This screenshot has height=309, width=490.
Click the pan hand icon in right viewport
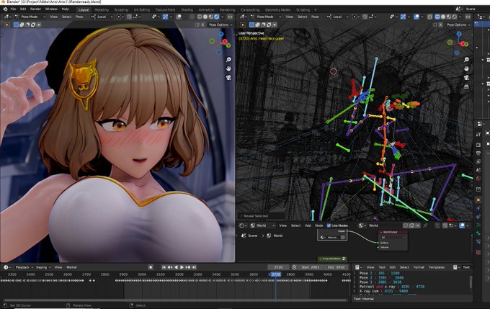click(466, 68)
